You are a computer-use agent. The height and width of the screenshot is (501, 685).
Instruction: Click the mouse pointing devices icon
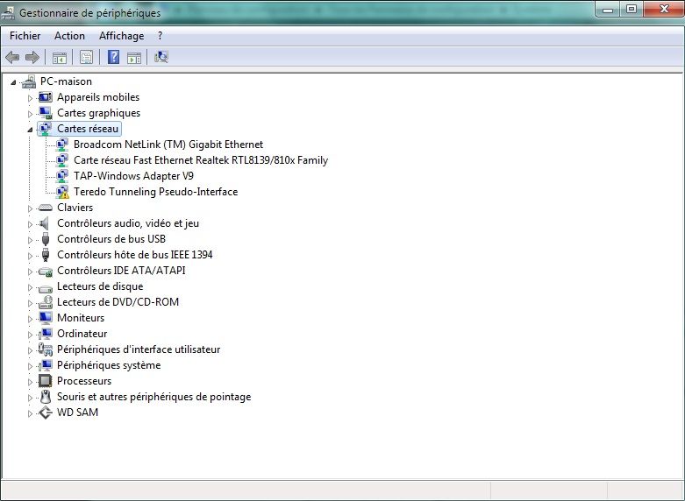[x=46, y=397]
